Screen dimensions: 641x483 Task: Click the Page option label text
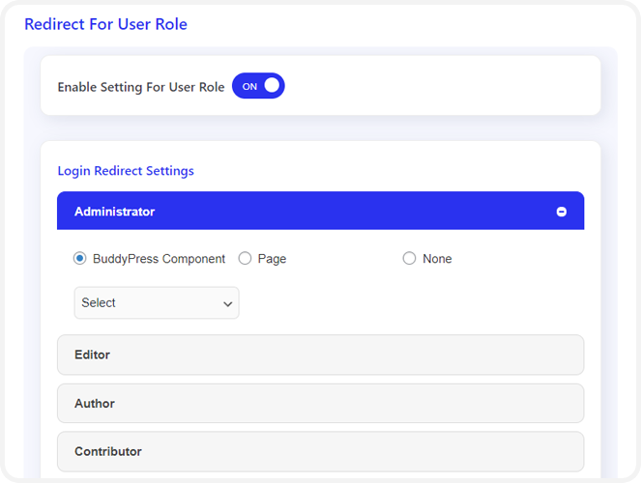pyautogui.click(x=272, y=259)
